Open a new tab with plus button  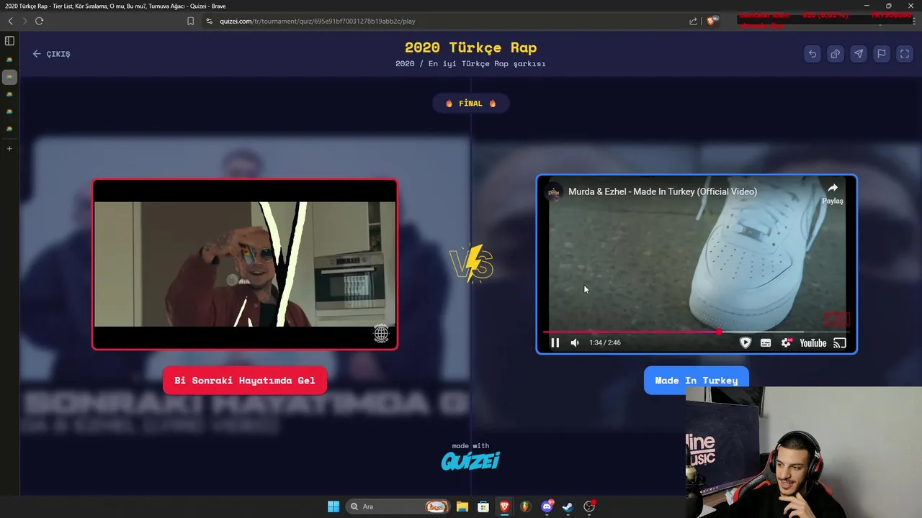click(9, 149)
